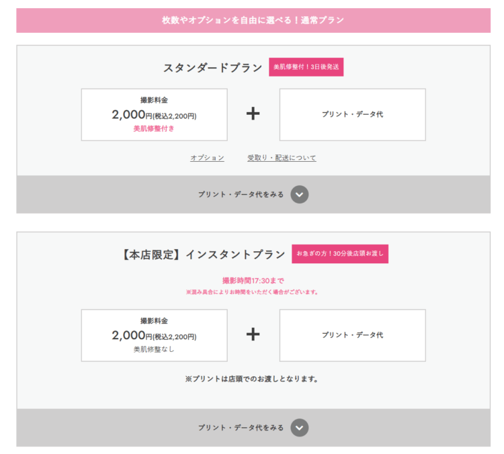This screenshot has width=504, height=454.
Task: Click the Instant plan プリント・データ代 box
Action: (353, 335)
